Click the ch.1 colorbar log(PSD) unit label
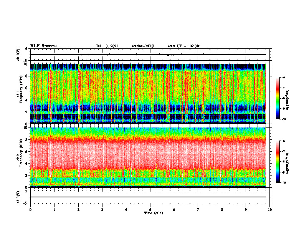The width and height of the screenshot is (304, 235). tap(287, 100)
